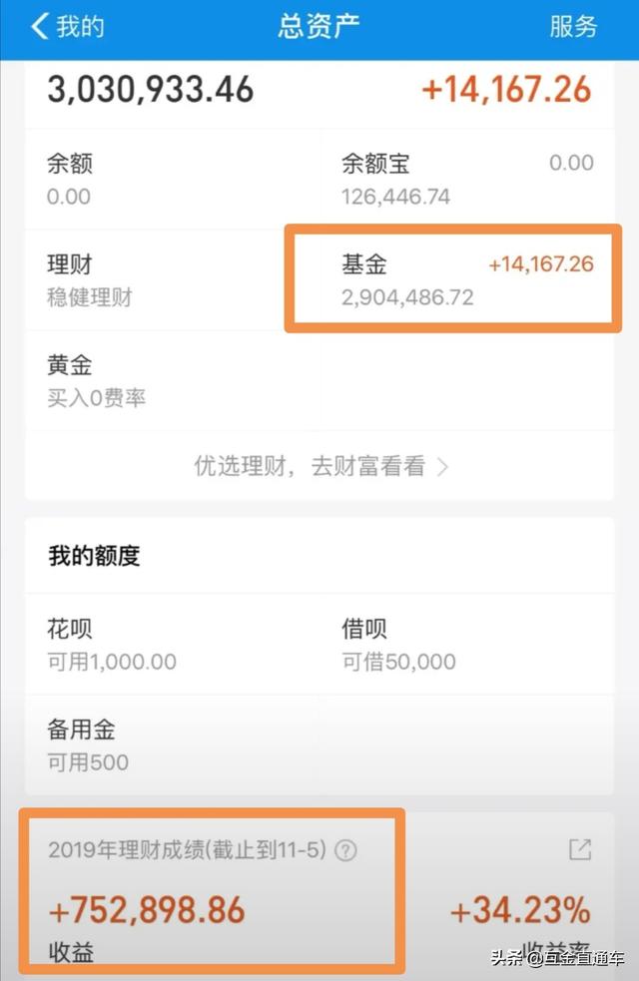Image resolution: width=639 pixels, height=981 pixels.
Task: Expand 优选理财 chevron arrow
Action: pyautogui.click(x=442, y=466)
